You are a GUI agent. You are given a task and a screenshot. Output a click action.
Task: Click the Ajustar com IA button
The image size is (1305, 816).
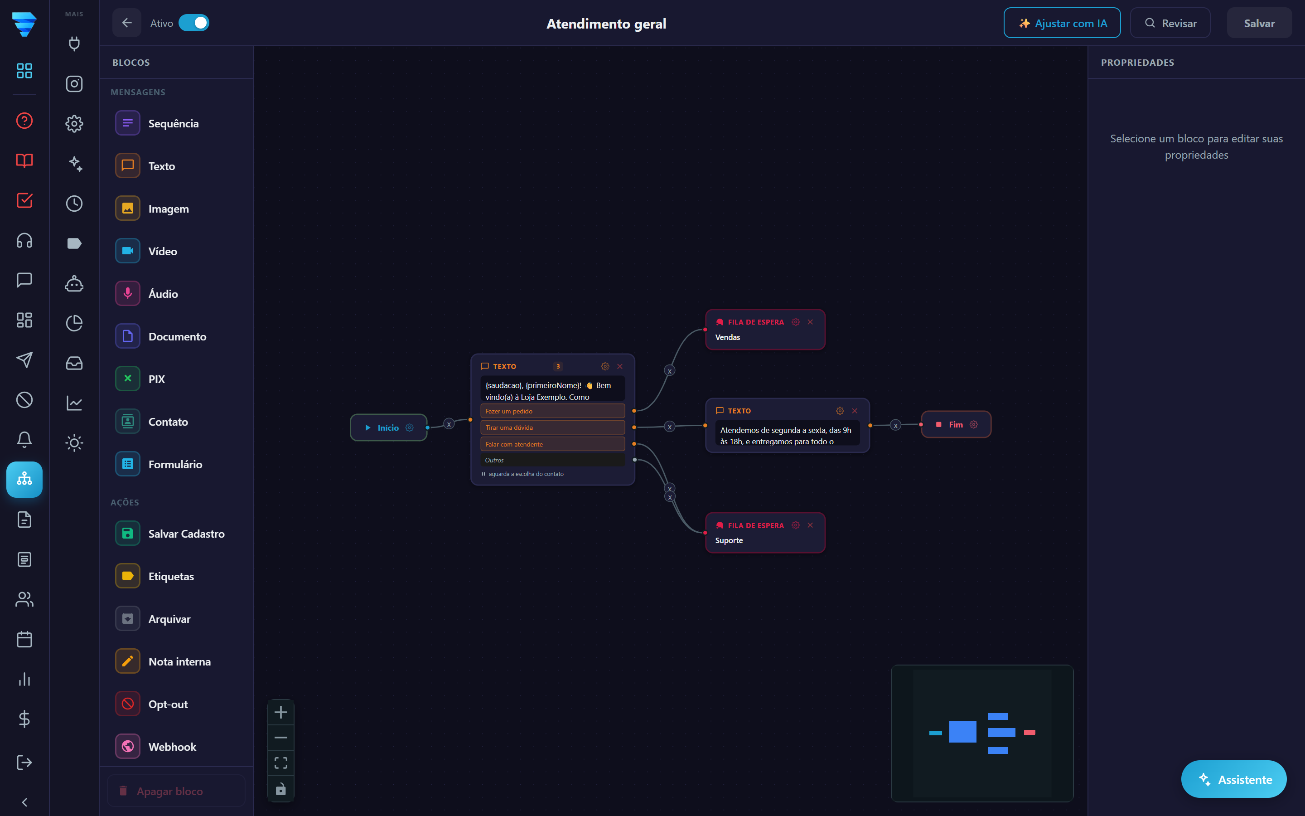1062,23
